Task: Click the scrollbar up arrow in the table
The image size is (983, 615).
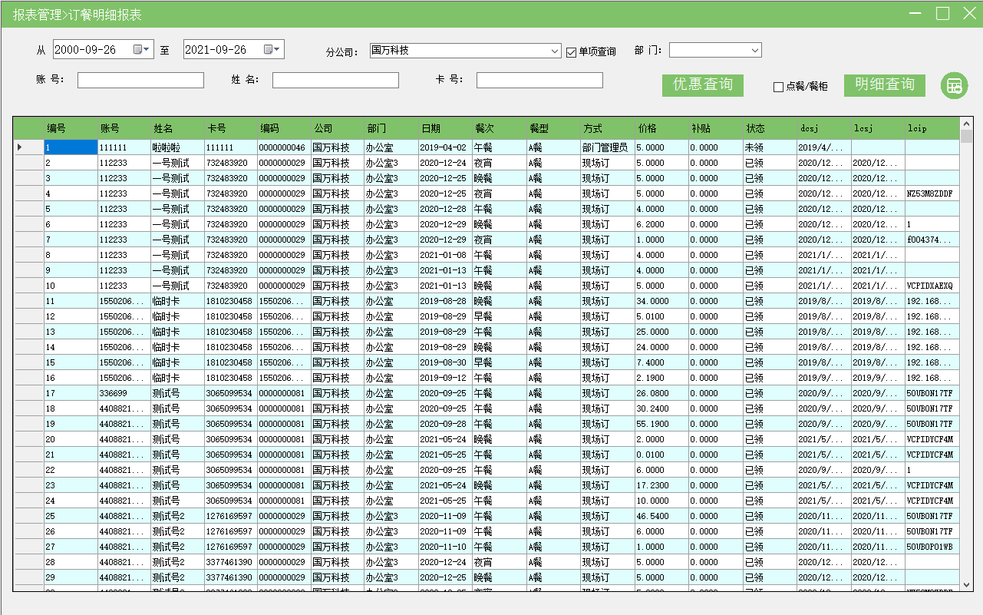Action: [x=966, y=124]
